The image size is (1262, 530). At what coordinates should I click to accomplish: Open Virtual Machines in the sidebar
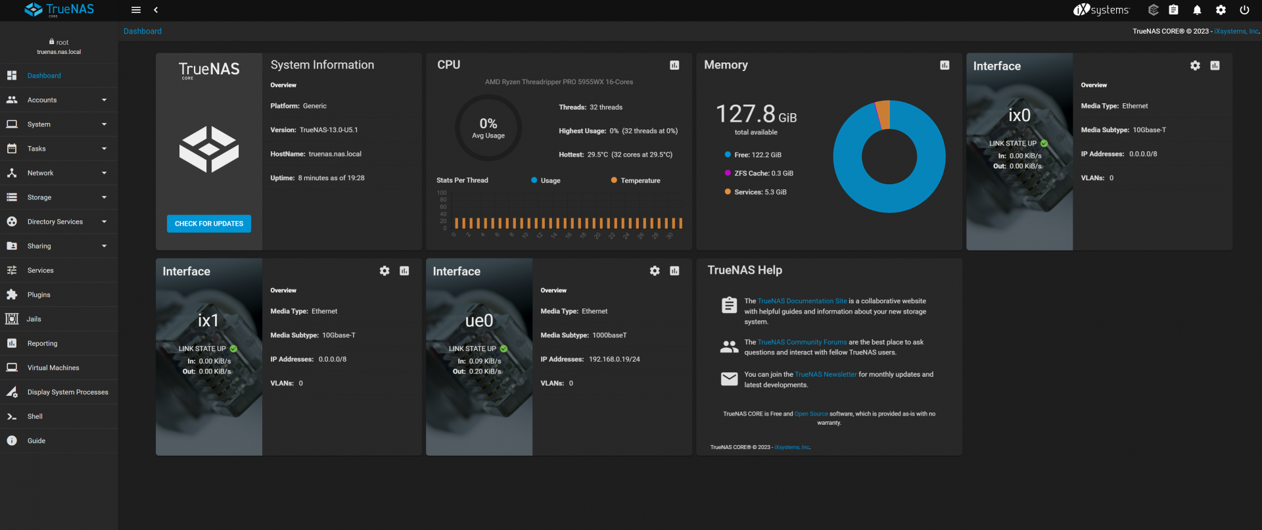click(x=59, y=368)
